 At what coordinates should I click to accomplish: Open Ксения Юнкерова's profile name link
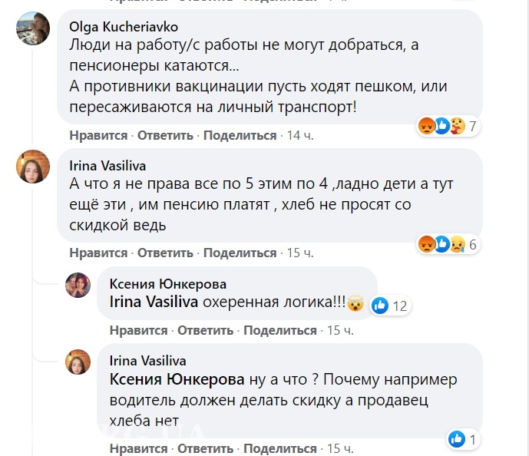[168, 284]
